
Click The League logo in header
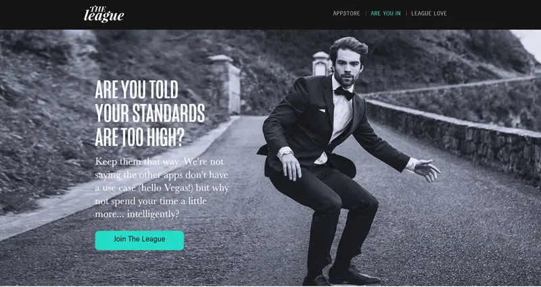click(104, 14)
